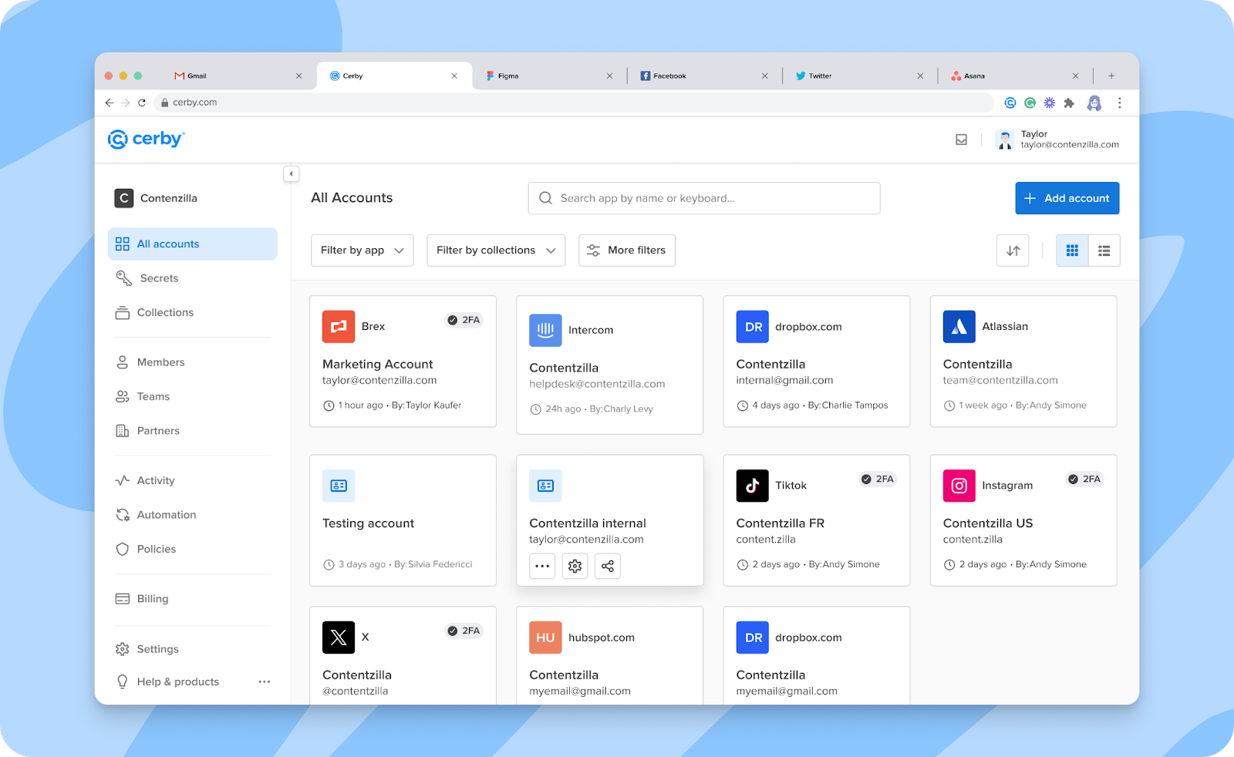The width and height of the screenshot is (1234, 757).
Task: Click the sort order arrows icon
Action: pyautogui.click(x=1013, y=251)
